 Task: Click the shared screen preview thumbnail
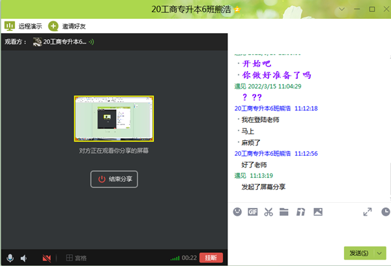[114, 119]
